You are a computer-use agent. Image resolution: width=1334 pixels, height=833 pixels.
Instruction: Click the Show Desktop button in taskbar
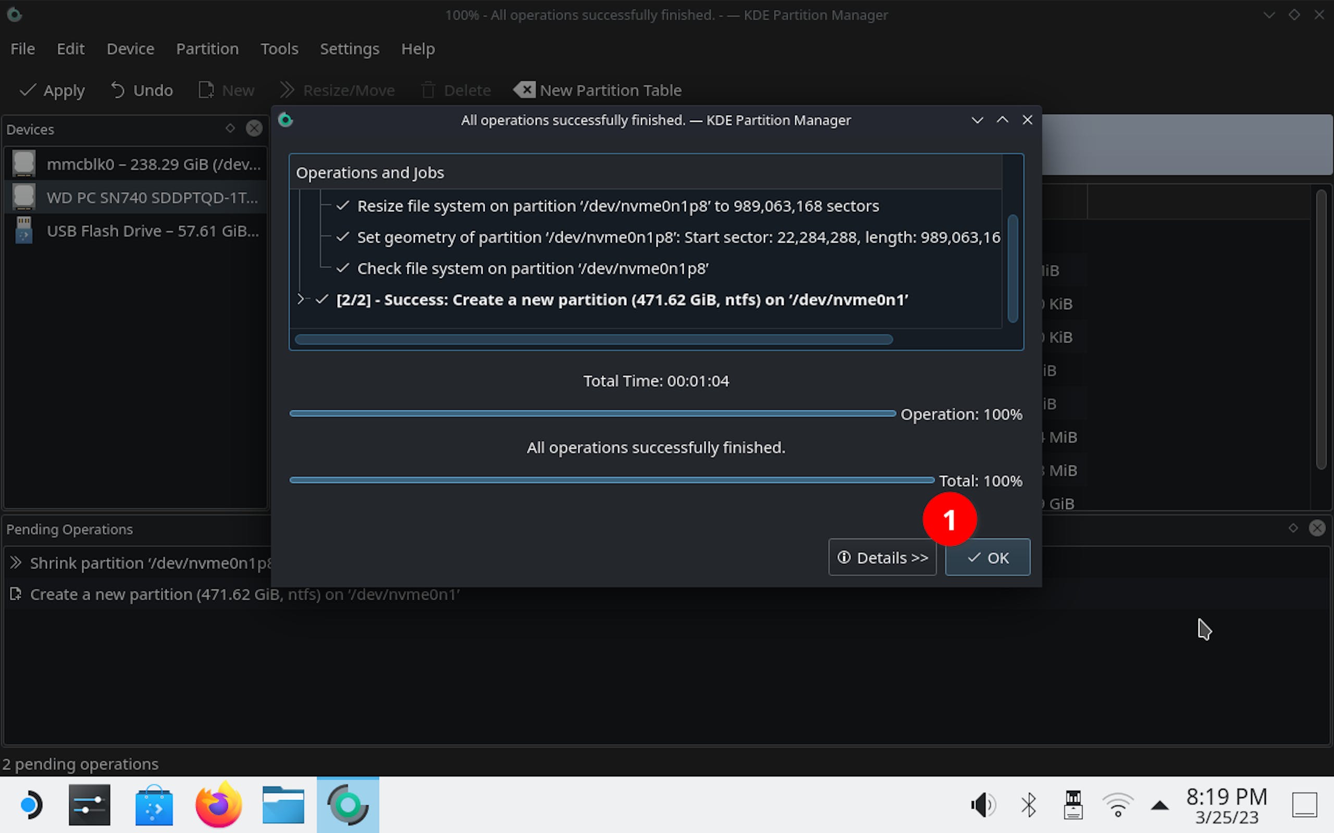(x=1305, y=805)
